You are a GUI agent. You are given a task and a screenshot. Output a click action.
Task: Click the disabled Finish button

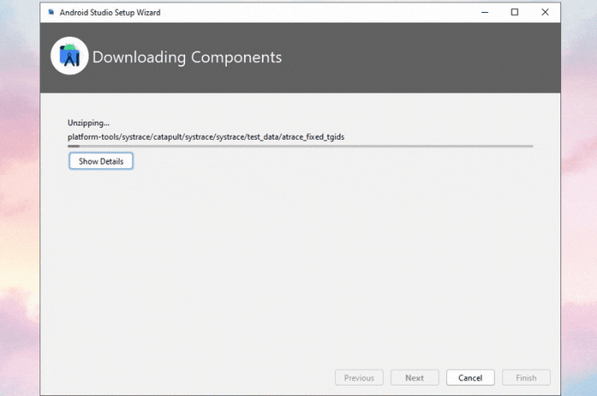pyautogui.click(x=526, y=378)
